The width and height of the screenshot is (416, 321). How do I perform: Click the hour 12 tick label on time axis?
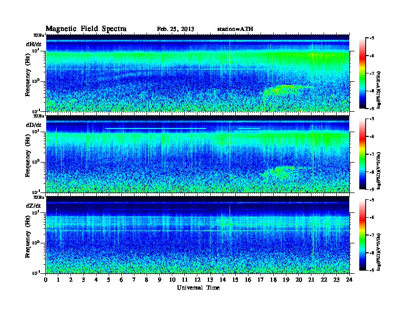(197, 280)
